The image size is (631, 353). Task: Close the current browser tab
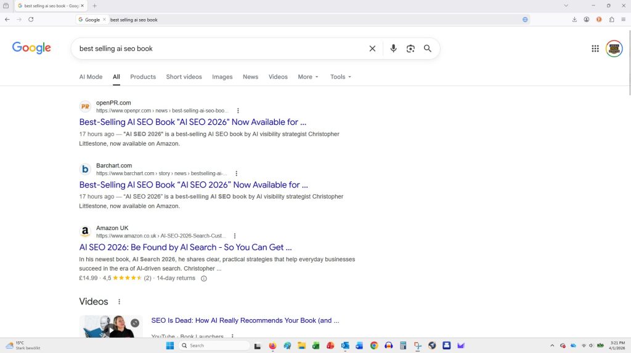(82, 6)
